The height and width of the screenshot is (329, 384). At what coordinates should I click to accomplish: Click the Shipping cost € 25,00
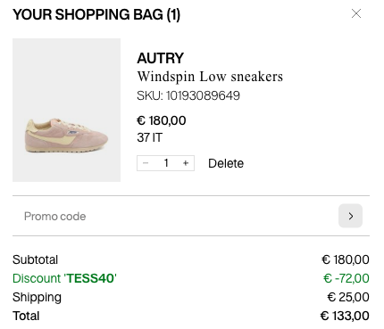[348, 297]
